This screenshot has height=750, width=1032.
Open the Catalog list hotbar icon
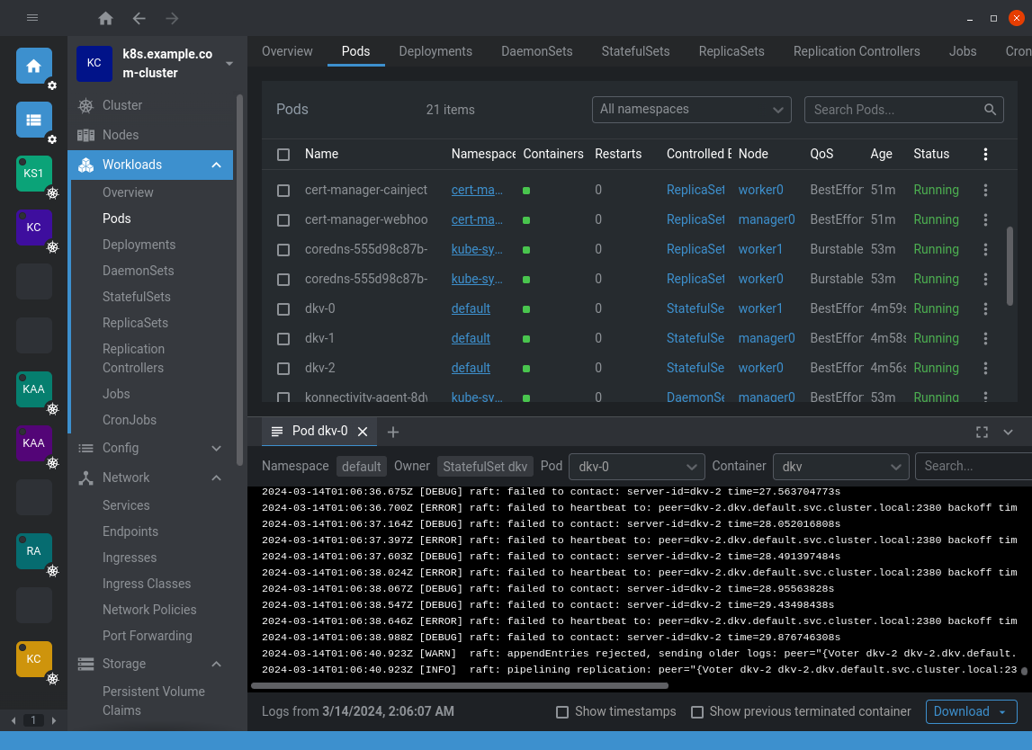(33, 120)
